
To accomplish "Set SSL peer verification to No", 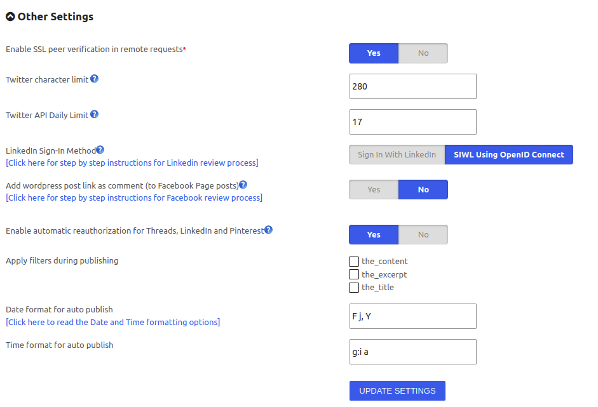I will (423, 53).
